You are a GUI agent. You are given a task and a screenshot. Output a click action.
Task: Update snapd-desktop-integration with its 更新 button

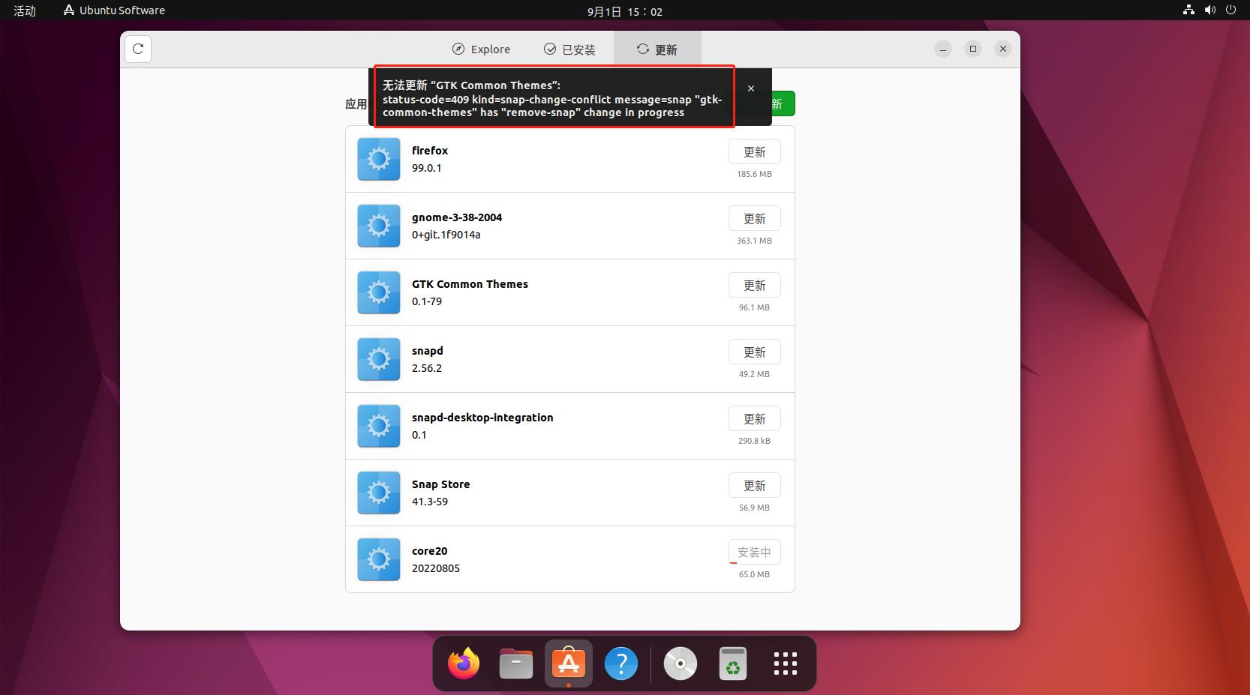click(x=754, y=419)
